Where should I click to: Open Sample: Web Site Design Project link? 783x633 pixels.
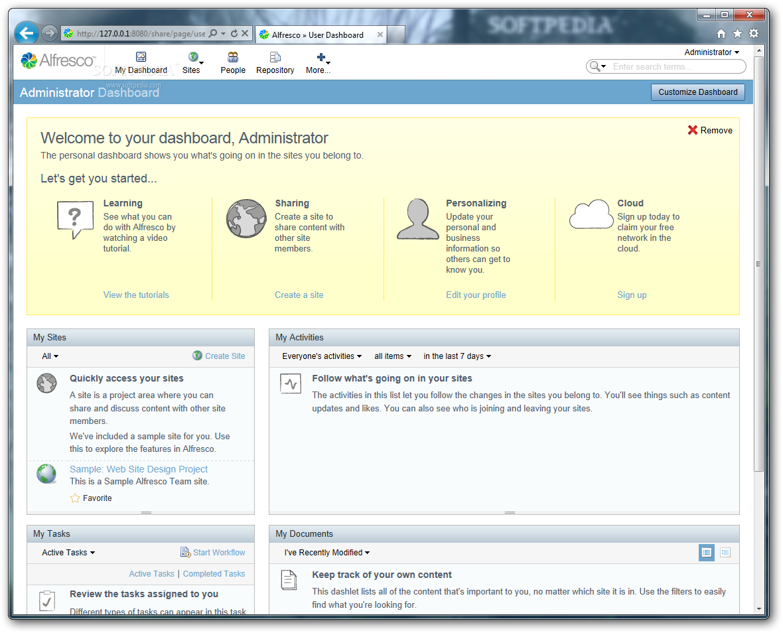pyautogui.click(x=138, y=469)
